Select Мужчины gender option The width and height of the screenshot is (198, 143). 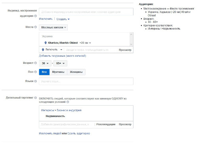58,72
